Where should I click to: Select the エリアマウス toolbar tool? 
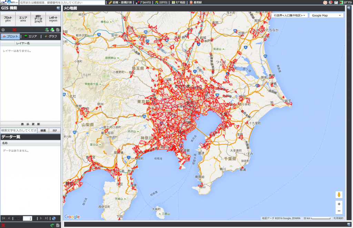[162, 2]
